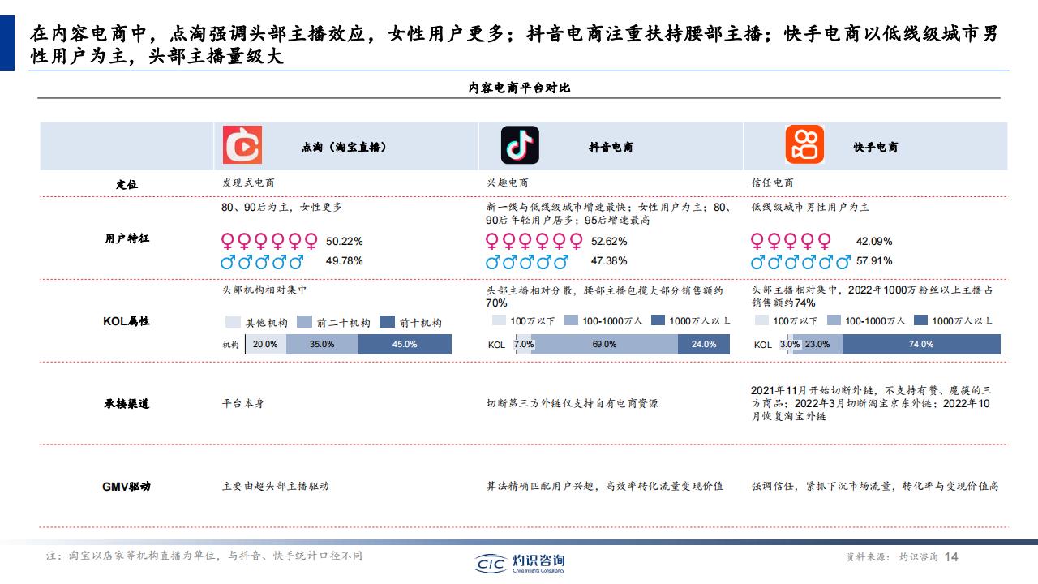
Task: Click the text 头部机构相对集中
Action: [264, 290]
